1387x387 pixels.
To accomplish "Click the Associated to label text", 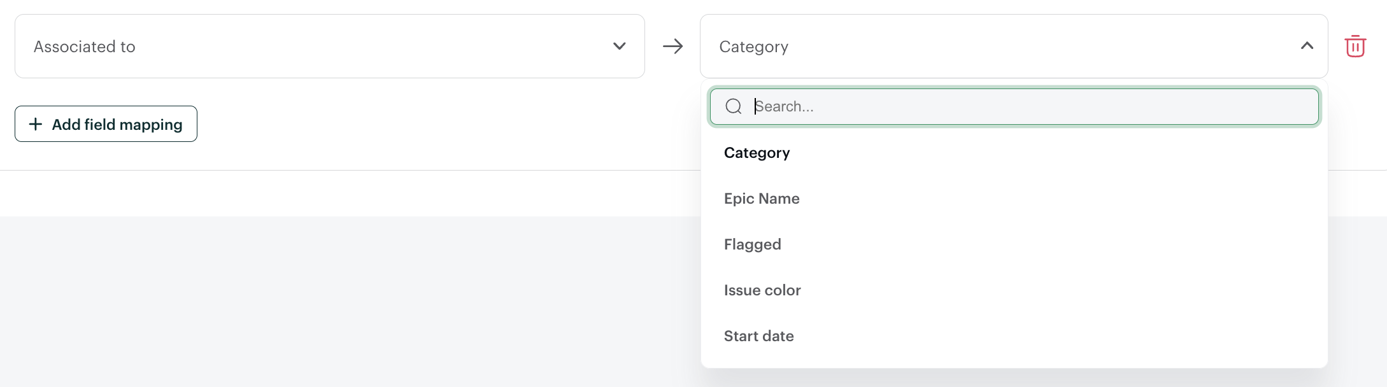I will (x=85, y=47).
